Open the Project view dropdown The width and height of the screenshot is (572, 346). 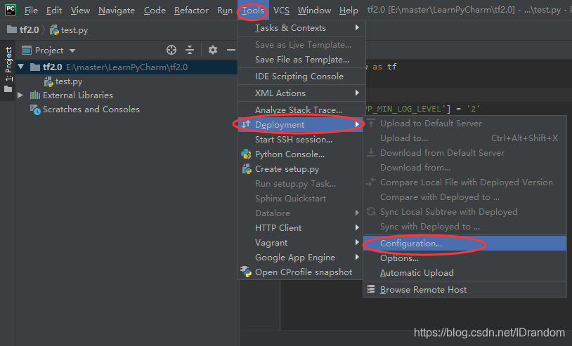point(72,51)
